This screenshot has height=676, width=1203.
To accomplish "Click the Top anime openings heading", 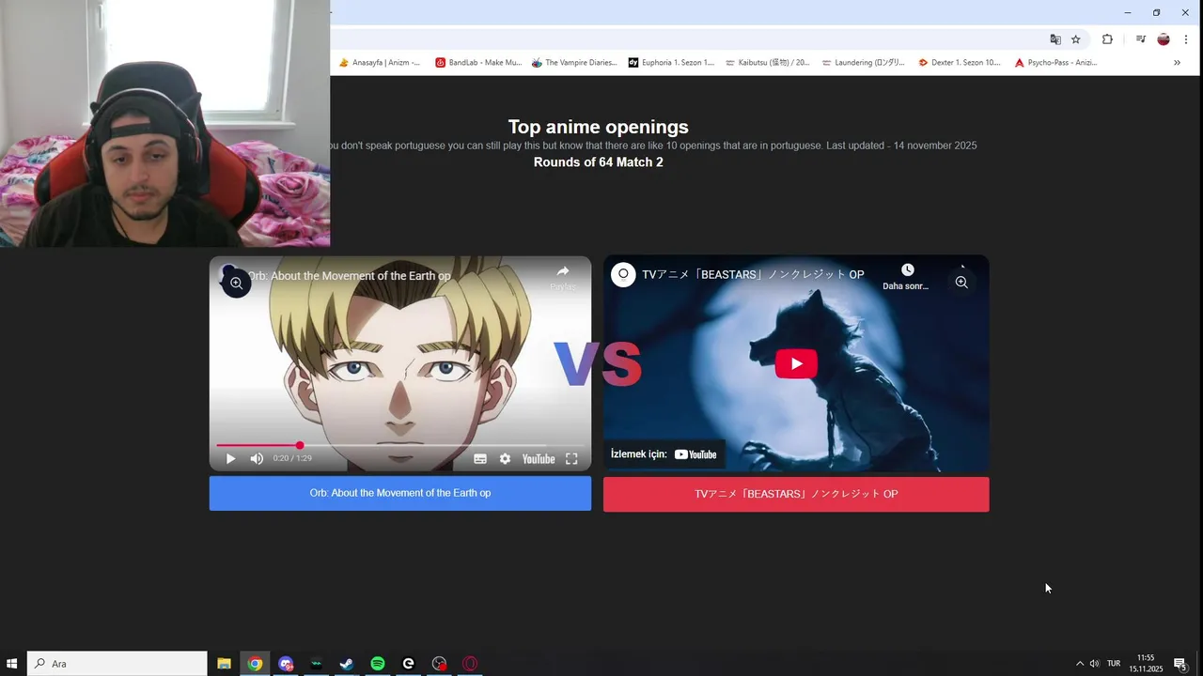I will pos(599,127).
